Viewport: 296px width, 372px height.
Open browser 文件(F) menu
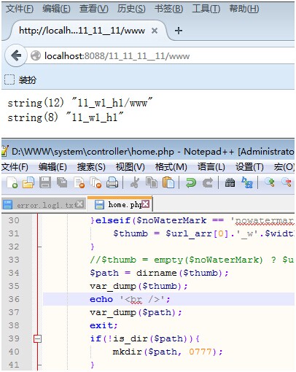[x=20, y=9]
